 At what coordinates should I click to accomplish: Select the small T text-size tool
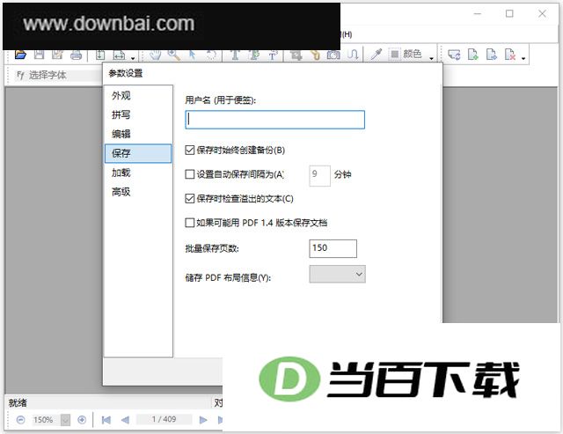[273, 55]
